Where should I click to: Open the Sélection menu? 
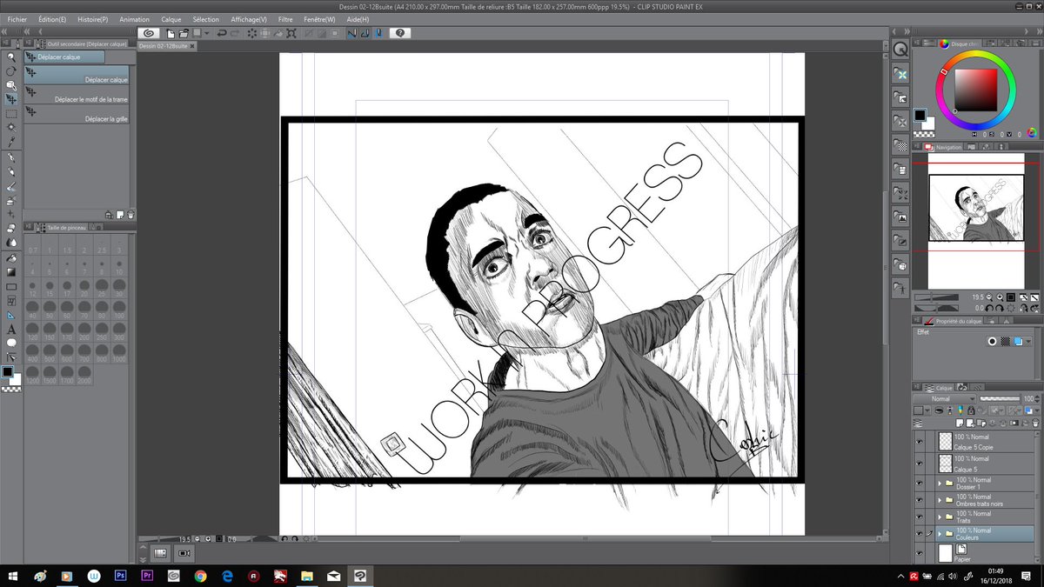[x=206, y=19]
